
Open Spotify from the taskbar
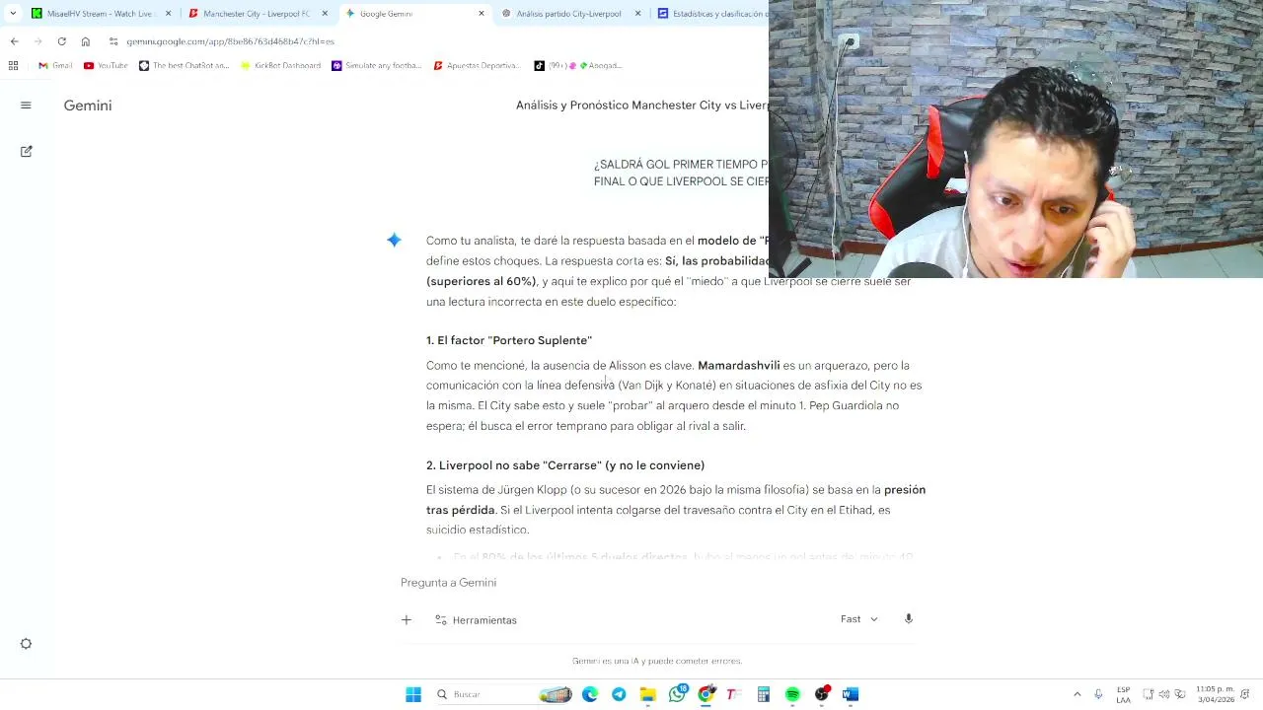pyautogui.click(x=792, y=695)
